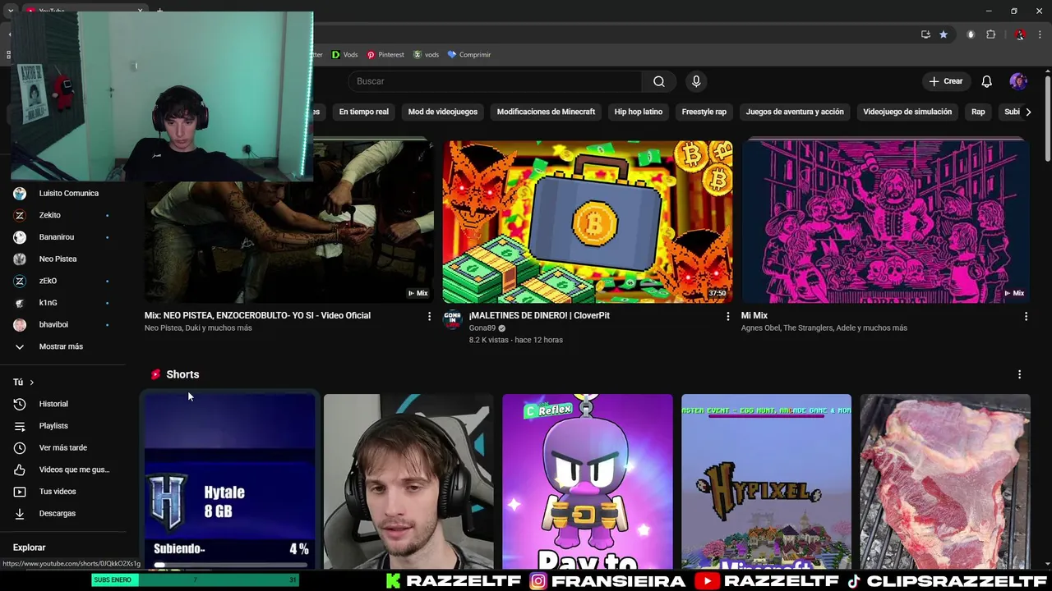The image size is (1052, 591).
Task: Show next filter chips with right arrow
Action: (1027, 112)
